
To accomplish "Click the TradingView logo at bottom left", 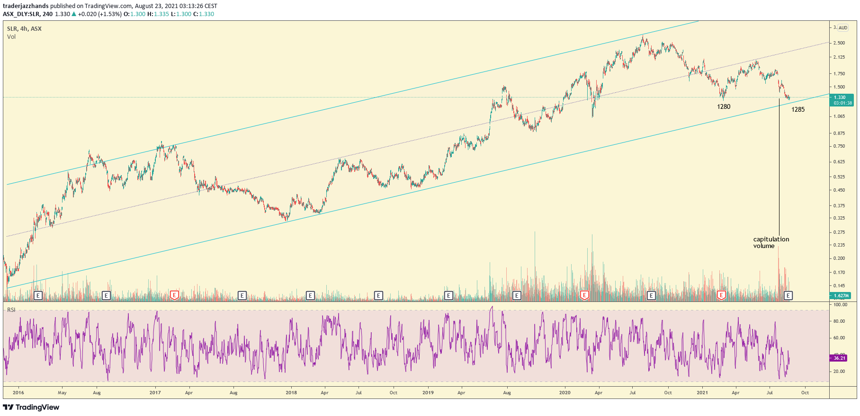I will (x=31, y=407).
